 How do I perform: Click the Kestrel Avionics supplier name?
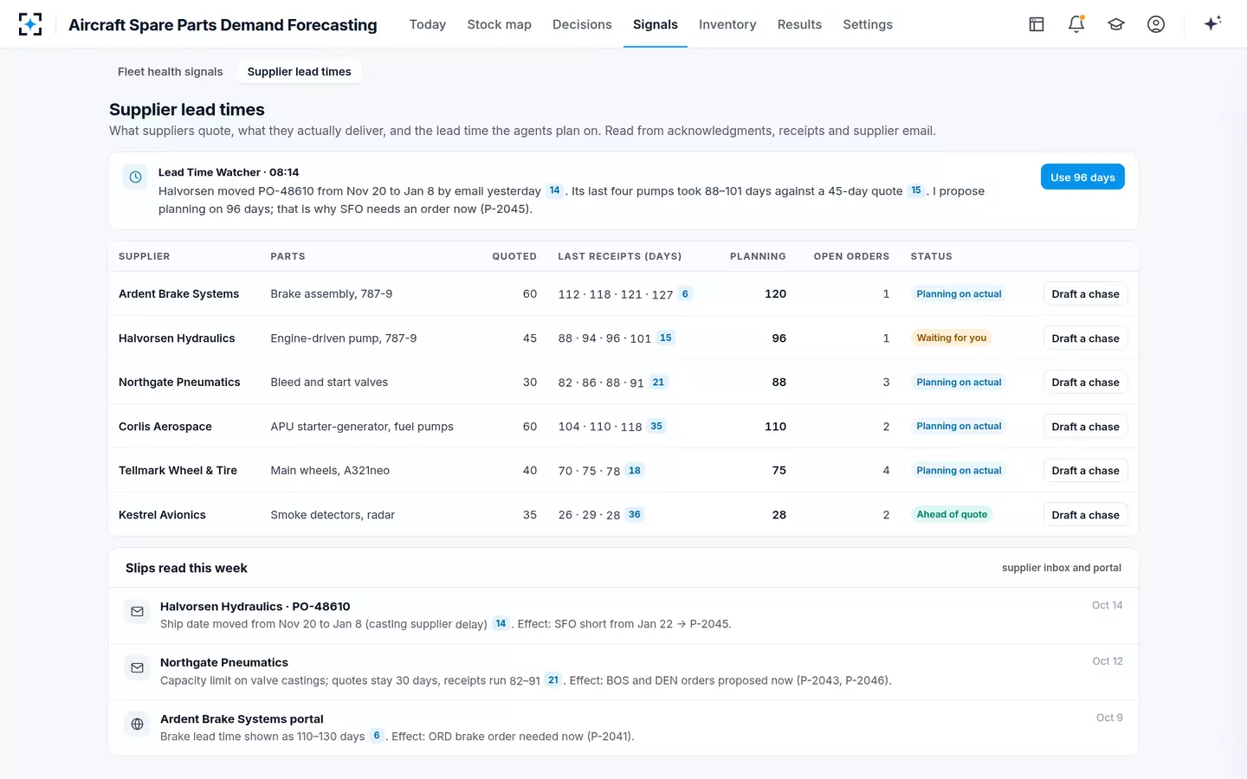coord(162,515)
